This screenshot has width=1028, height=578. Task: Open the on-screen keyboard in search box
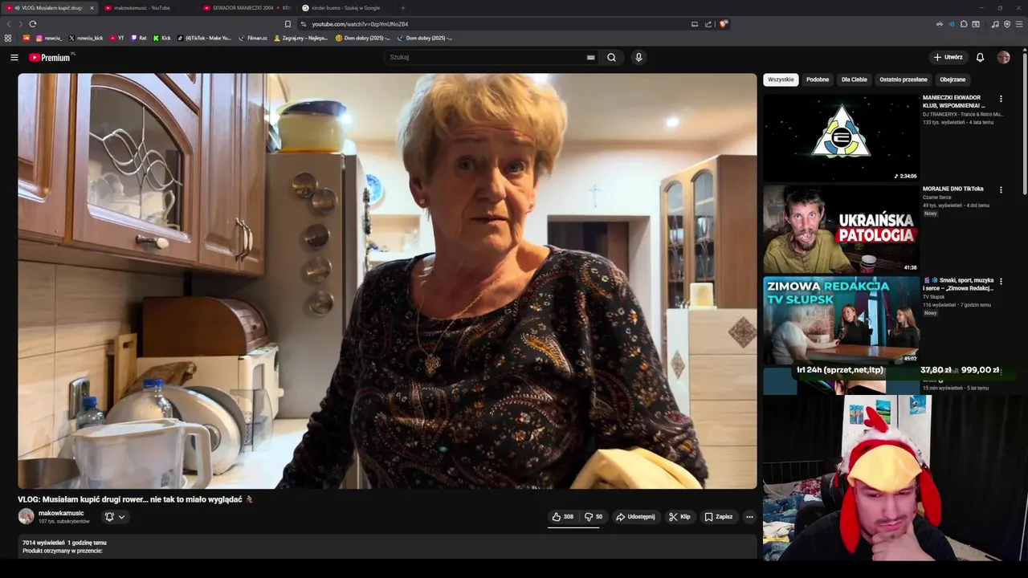591,57
